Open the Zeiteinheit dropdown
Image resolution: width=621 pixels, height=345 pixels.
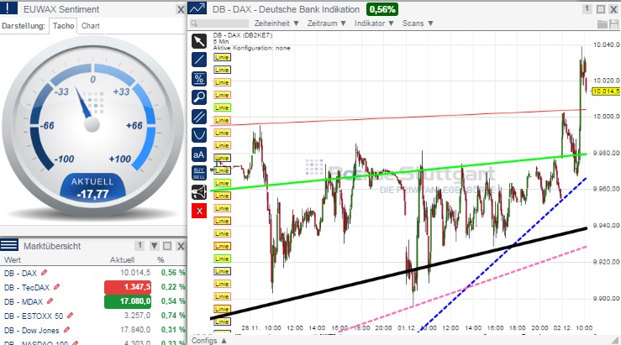tap(276, 24)
